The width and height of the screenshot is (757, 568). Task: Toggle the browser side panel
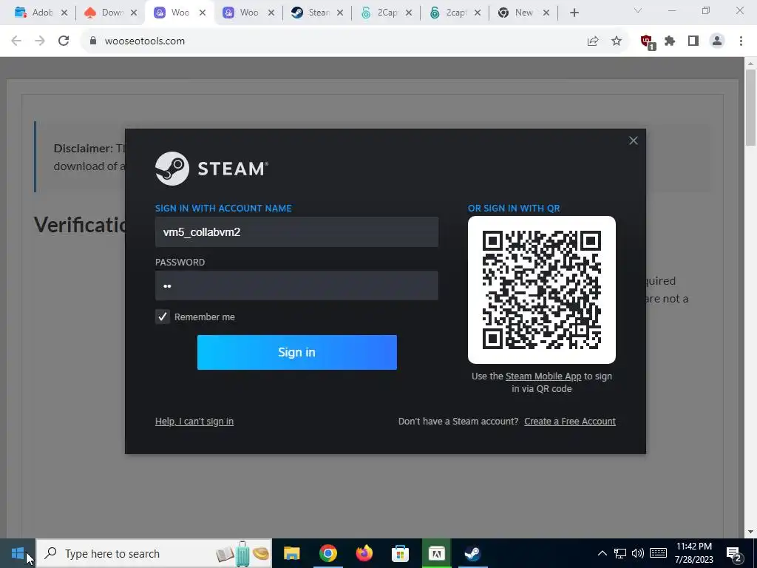[x=693, y=41]
